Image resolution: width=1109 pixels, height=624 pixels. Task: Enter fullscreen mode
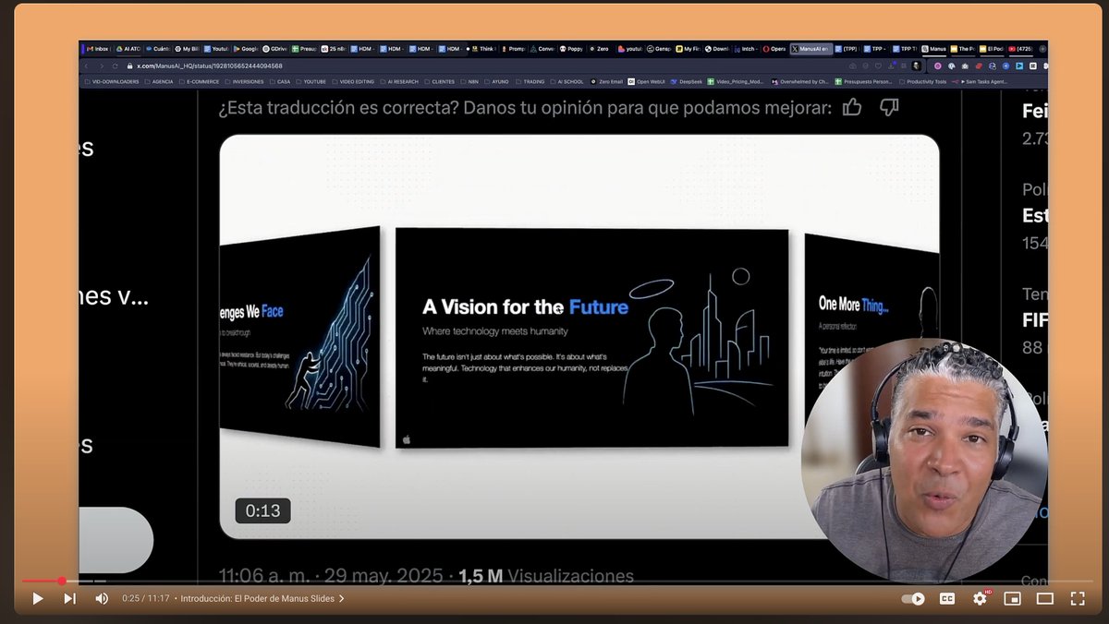[x=1078, y=598]
